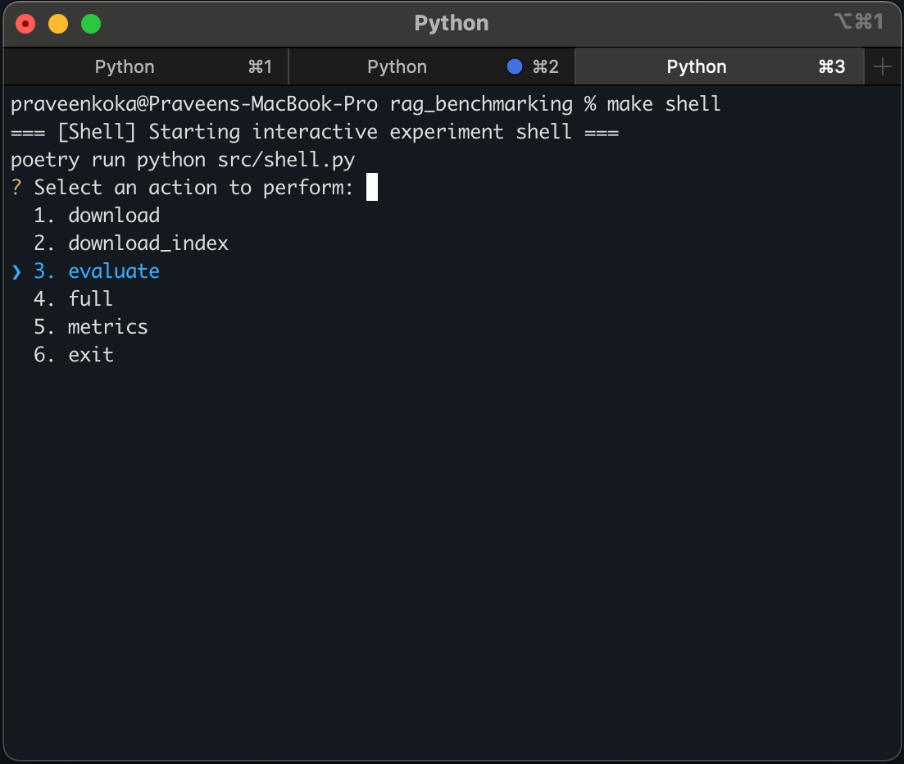
Task: Choose the "4. full" action
Action: [74, 299]
